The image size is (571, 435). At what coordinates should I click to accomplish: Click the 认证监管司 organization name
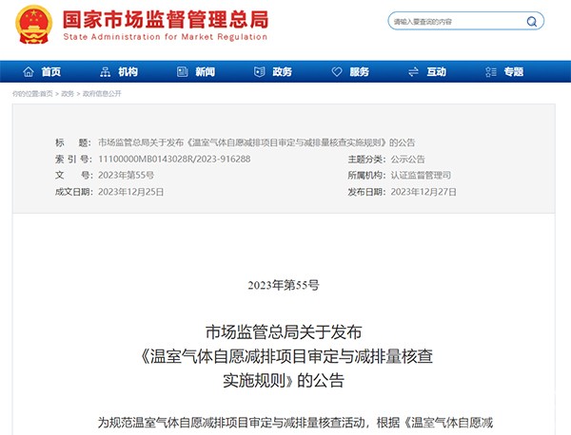point(421,176)
